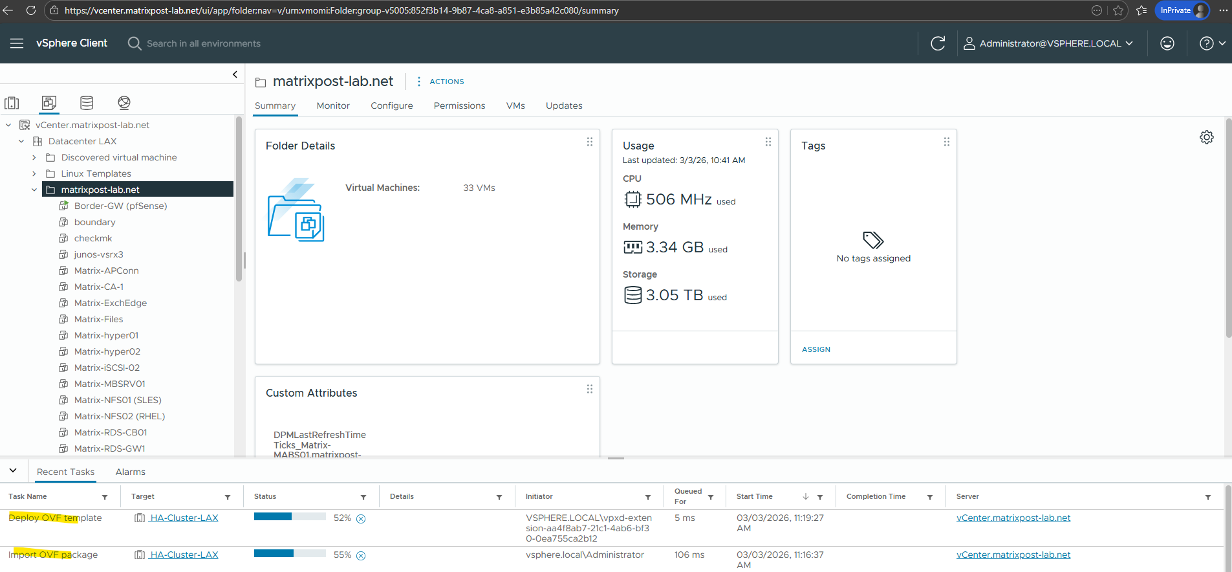Collapse the left navigation panel

point(235,74)
